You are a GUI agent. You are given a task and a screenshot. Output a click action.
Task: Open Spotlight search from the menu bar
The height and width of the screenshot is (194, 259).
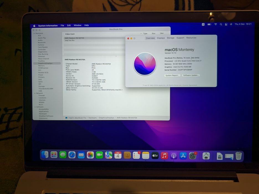[221, 24]
